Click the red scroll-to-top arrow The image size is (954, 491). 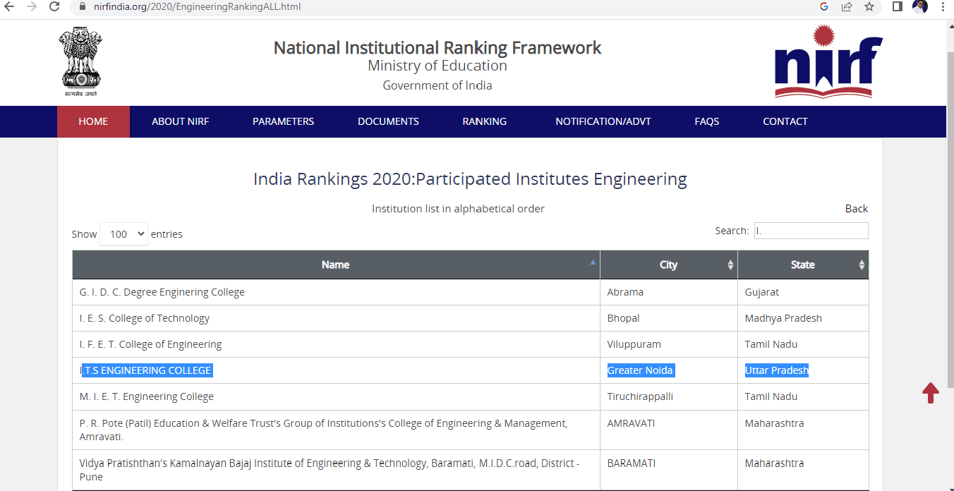[931, 393]
